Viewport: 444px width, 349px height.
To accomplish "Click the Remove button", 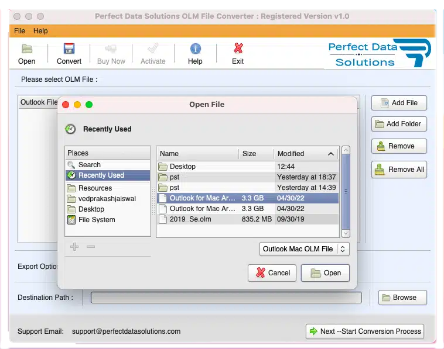I will coord(399,146).
